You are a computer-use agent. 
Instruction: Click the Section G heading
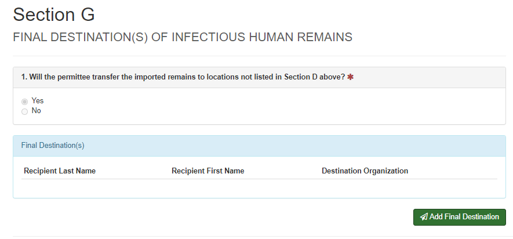[x=54, y=15]
